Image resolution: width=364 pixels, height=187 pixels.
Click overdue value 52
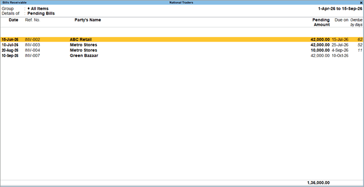360,45
